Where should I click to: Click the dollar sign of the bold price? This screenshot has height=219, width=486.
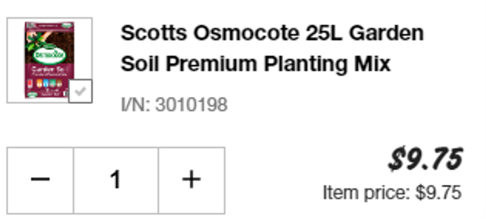[396, 159]
